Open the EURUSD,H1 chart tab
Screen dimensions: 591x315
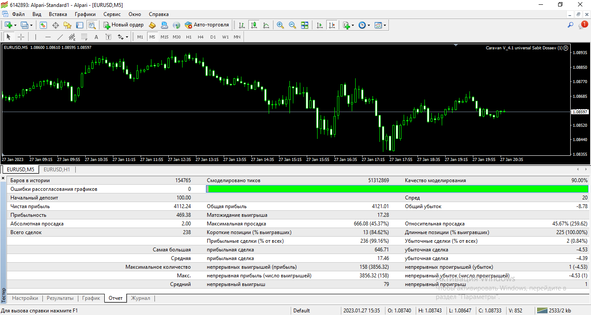point(57,169)
